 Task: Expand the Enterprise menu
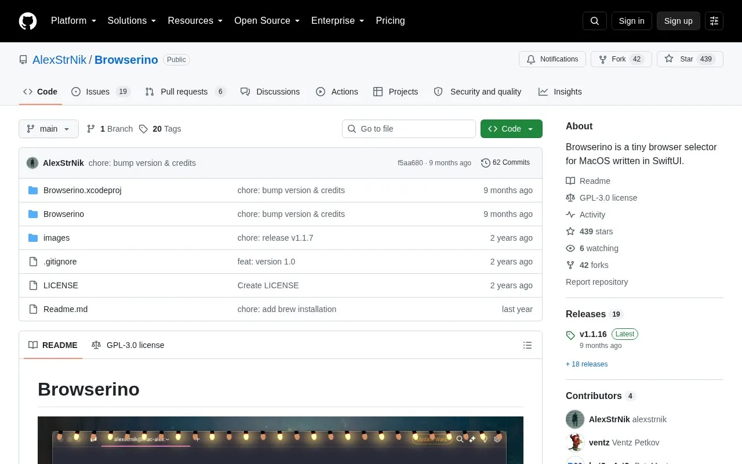pos(338,21)
